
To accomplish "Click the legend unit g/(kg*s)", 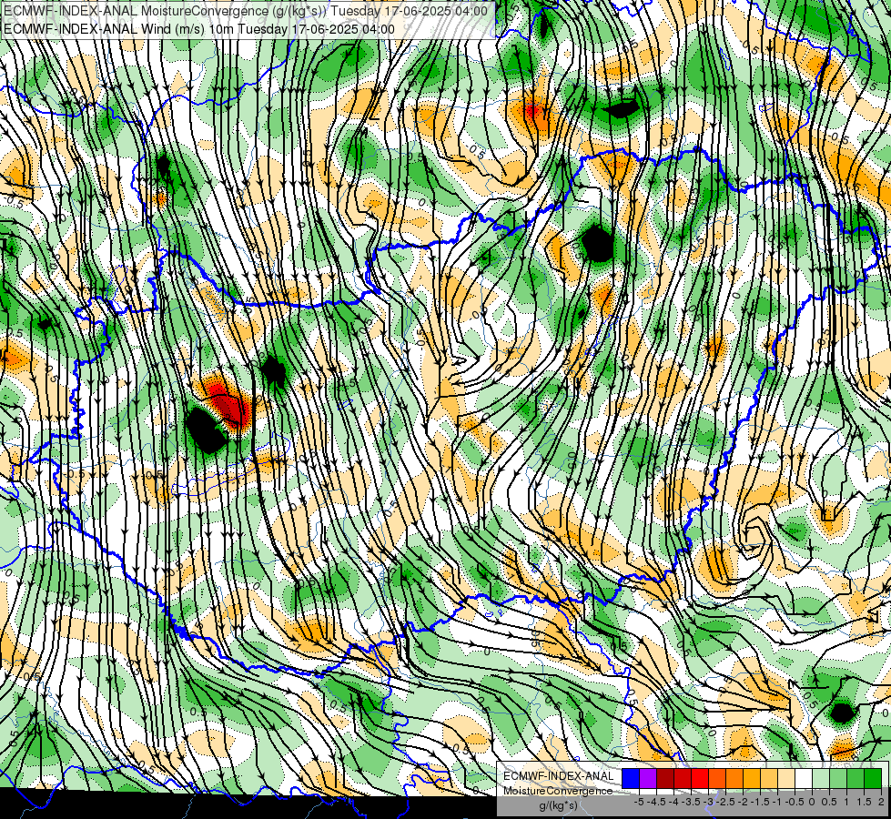I will coord(558,805).
